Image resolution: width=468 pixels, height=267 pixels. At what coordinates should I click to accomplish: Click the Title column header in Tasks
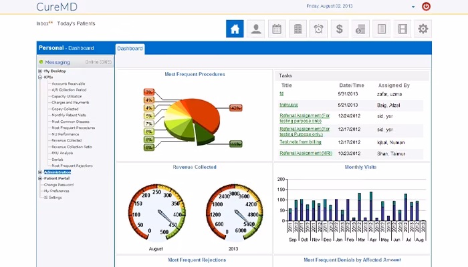tap(286, 85)
